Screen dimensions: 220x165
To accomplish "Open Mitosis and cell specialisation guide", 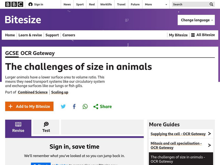I will (176, 145).
